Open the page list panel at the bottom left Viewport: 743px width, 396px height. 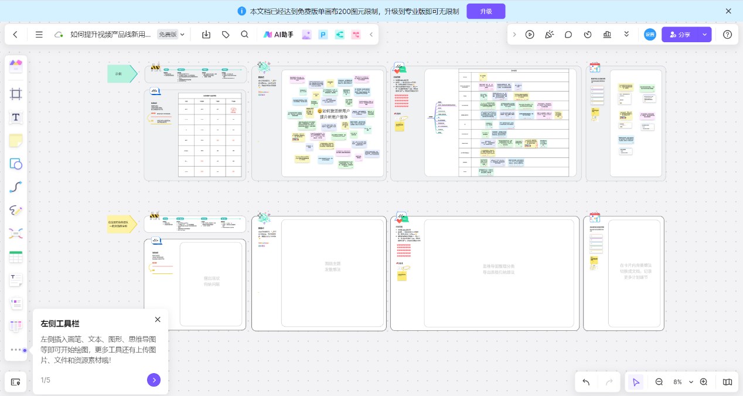coord(16,382)
